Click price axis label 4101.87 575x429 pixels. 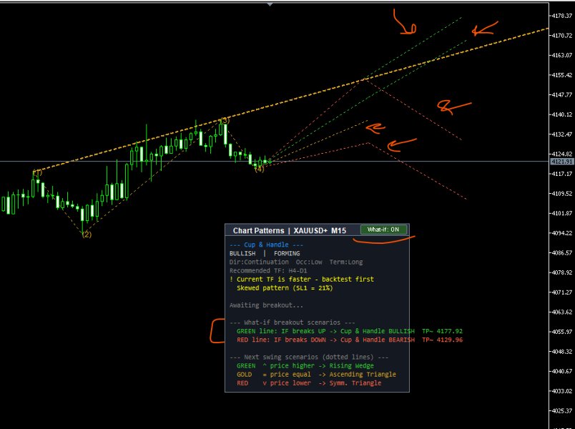click(x=562, y=213)
